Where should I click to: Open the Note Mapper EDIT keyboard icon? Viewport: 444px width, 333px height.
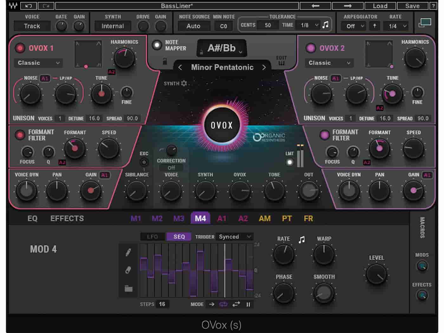282,61
